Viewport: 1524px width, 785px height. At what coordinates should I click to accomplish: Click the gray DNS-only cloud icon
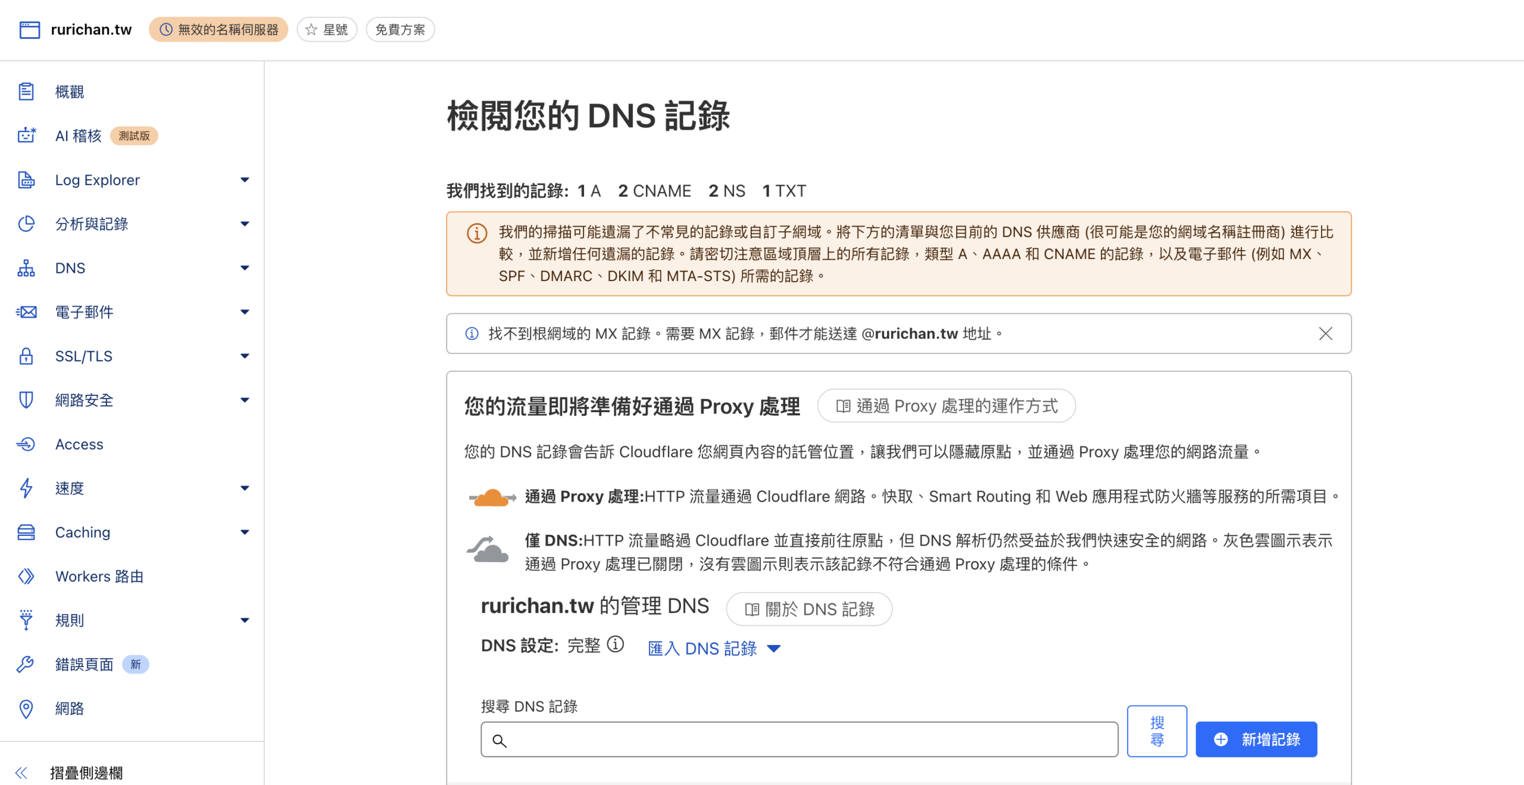pyautogui.click(x=488, y=550)
